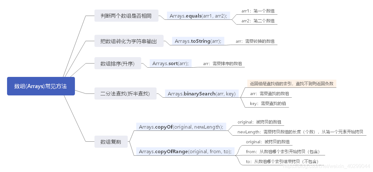This screenshot has height=172, width=373.
Task: Select the root node 数组(Arrays)常见方法
Action: 41,86
